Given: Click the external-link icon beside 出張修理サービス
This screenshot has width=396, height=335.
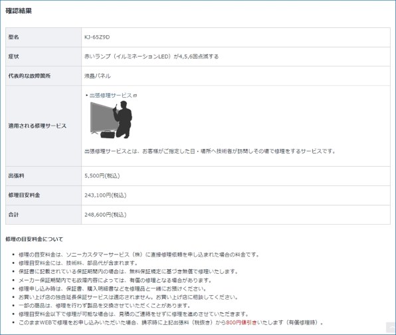Looking at the screenshot, I should tap(135, 96).
